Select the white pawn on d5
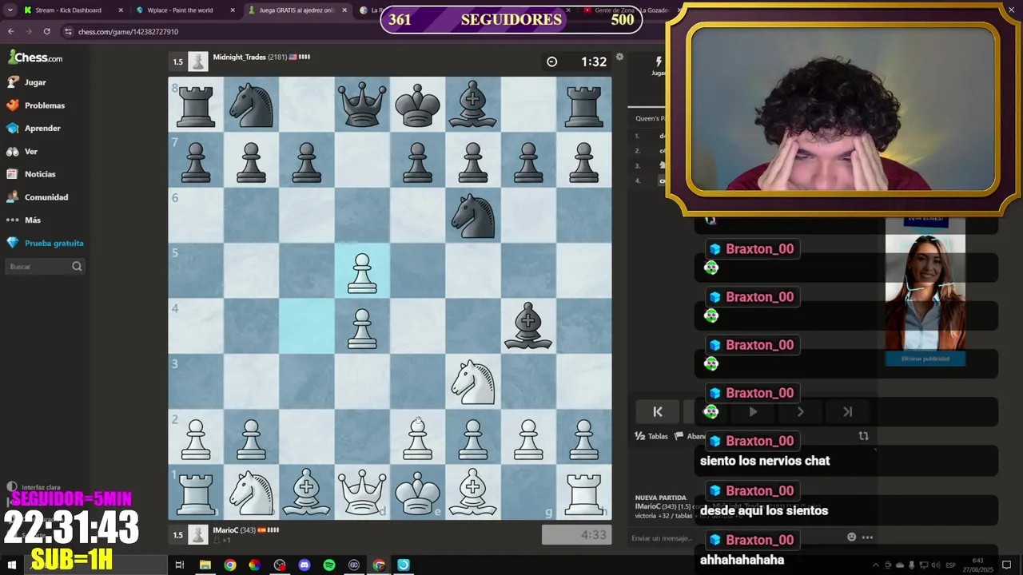This screenshot has width=1023, height=575. click(362, 272)
